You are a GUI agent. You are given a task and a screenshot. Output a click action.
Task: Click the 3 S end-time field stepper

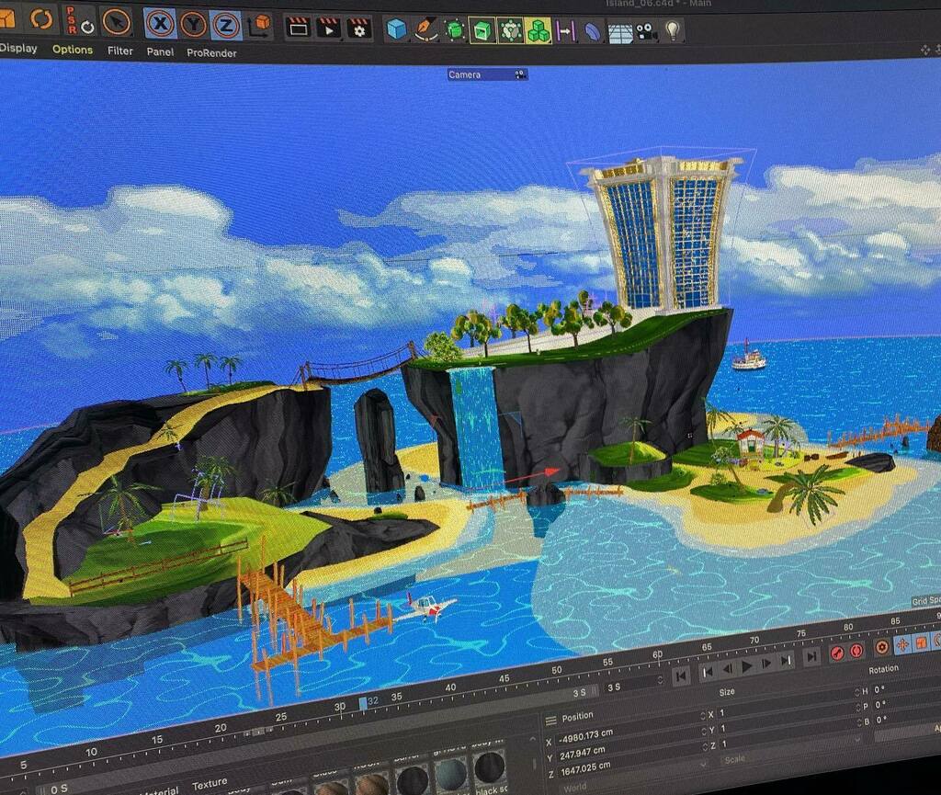pos(661,680)
